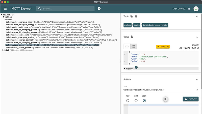The height and width of the screenshot is (114, 202).
Task: Choose the xml payload format
Action: pyautogui.click(x=136, y=101)
